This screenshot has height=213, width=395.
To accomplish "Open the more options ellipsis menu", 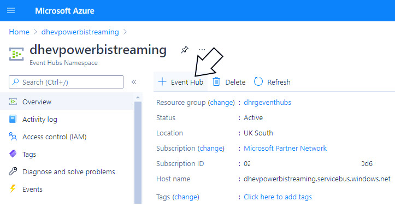I will click(x=202, y=50).
